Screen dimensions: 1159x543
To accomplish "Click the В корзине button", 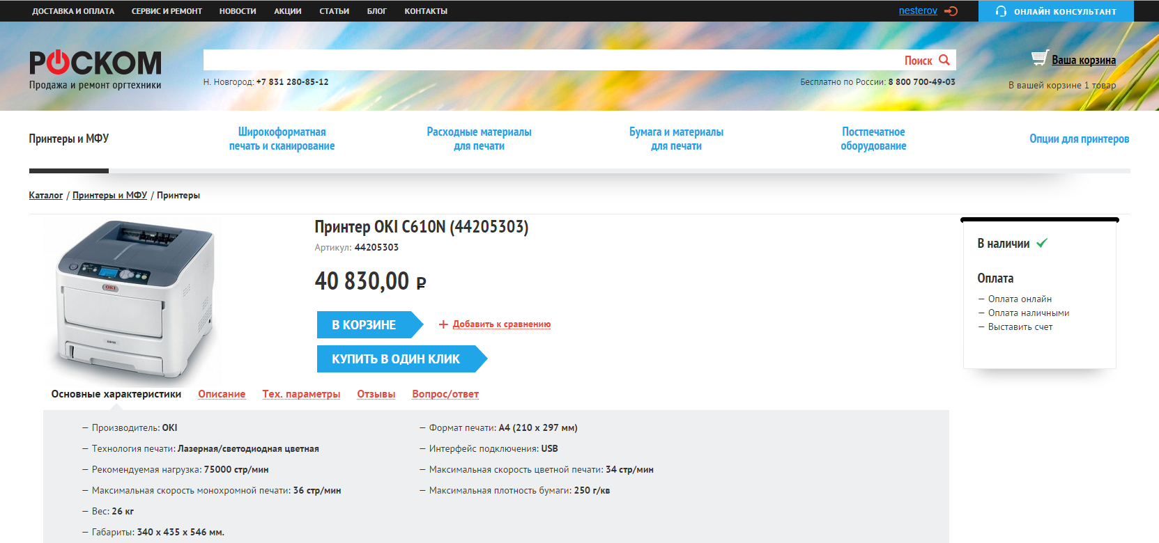I will (370, 324).
